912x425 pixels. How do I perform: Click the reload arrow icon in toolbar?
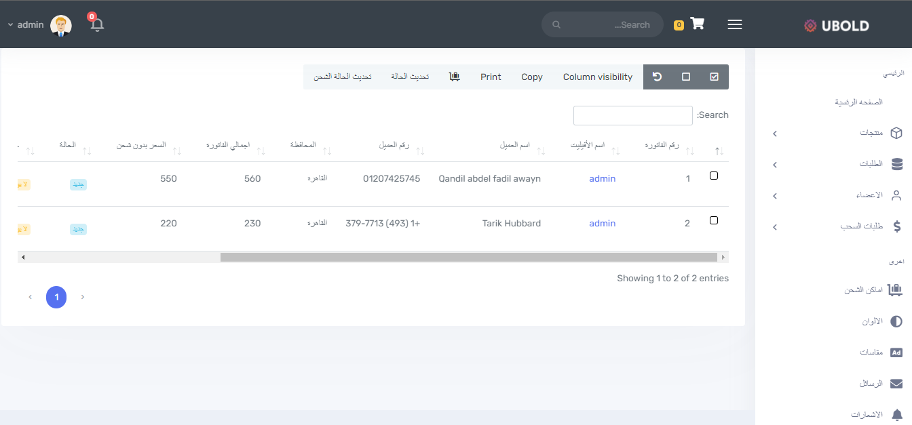pyautogui.click(x=657, y=77)
